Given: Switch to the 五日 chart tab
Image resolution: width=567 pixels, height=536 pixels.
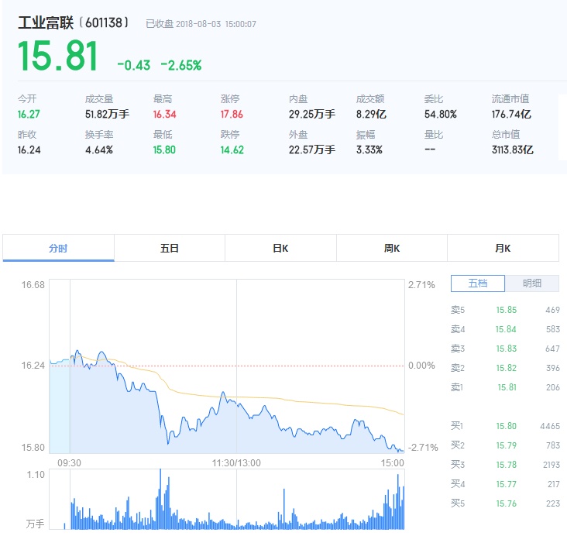Looking at the screenshot, I should point(170,248).
